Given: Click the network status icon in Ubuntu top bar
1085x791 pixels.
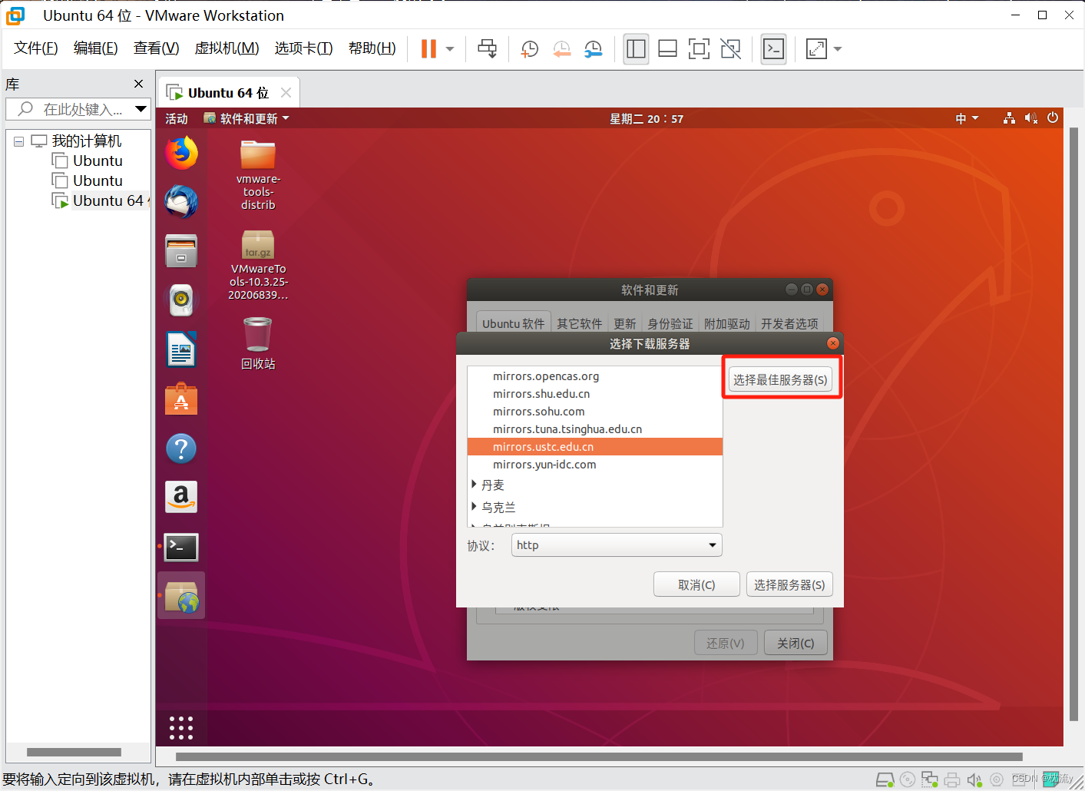Looking at the screenshot, I should click(1009, 118).
